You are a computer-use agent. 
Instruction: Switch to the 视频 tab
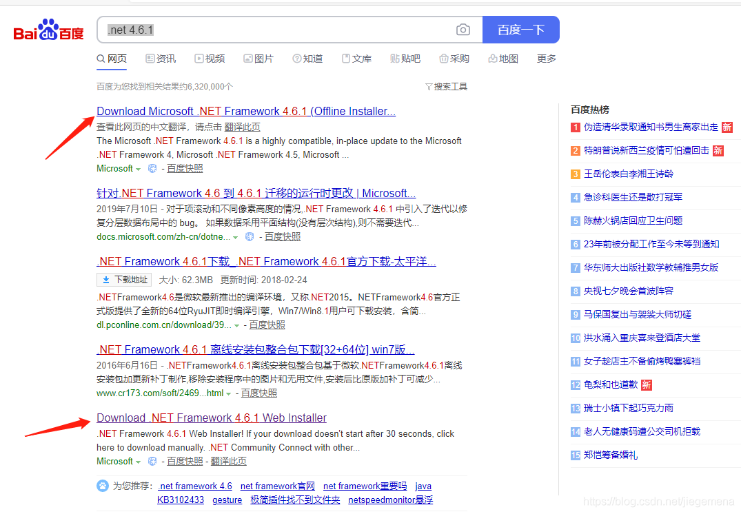pyautogui.click(x=210, y=59)
